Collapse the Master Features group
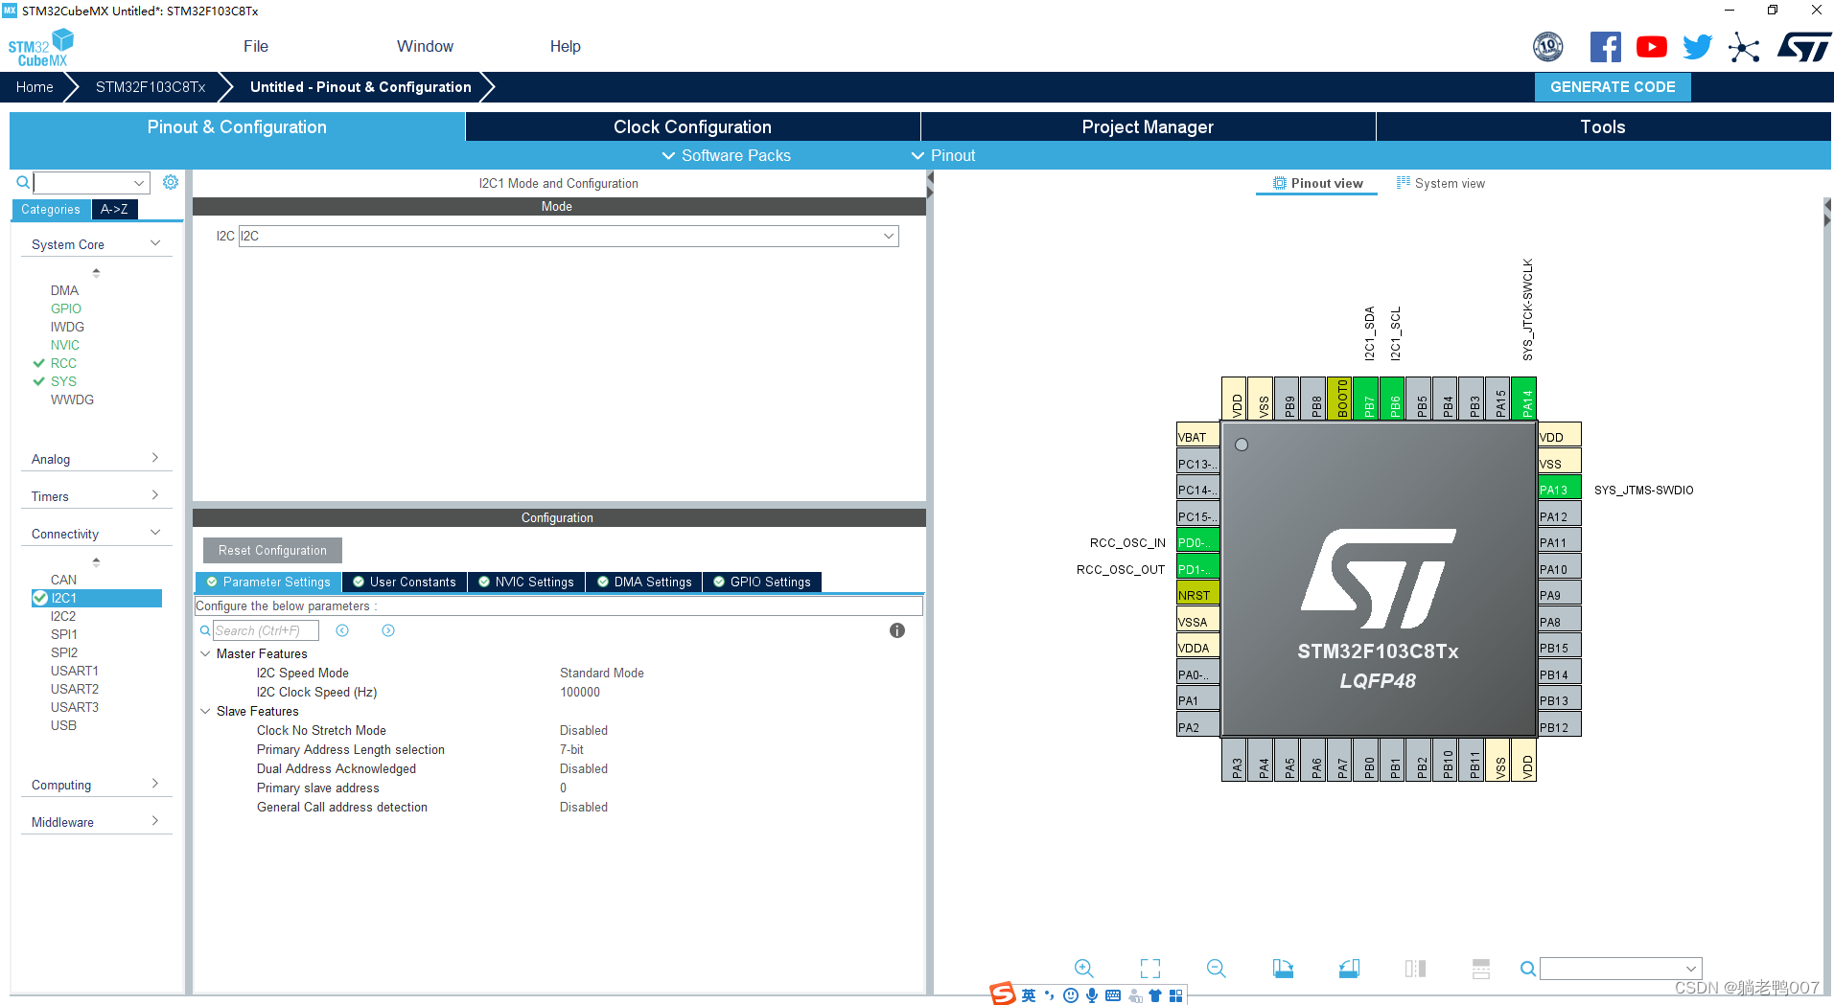Viewport: 1834px width, 1005px height. pos(205,653)
